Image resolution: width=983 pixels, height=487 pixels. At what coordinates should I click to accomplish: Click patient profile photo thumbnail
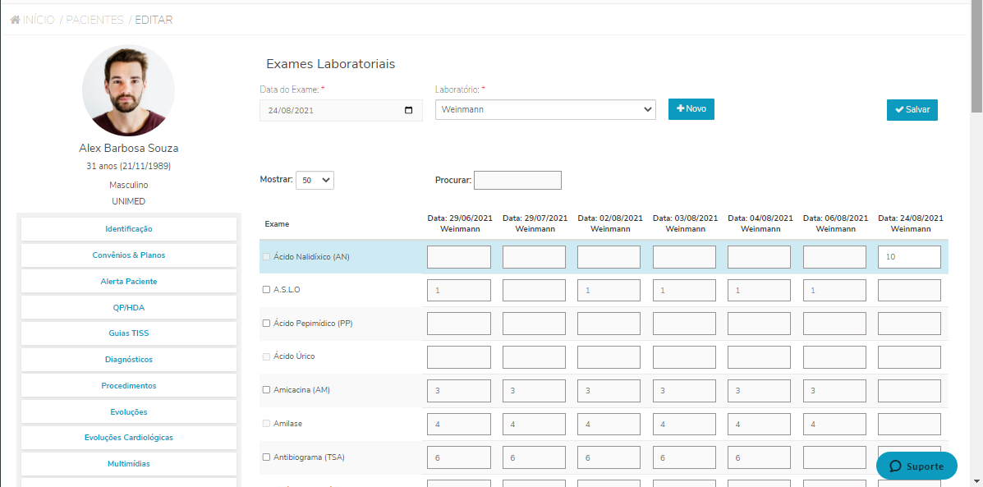click(128, 90)
